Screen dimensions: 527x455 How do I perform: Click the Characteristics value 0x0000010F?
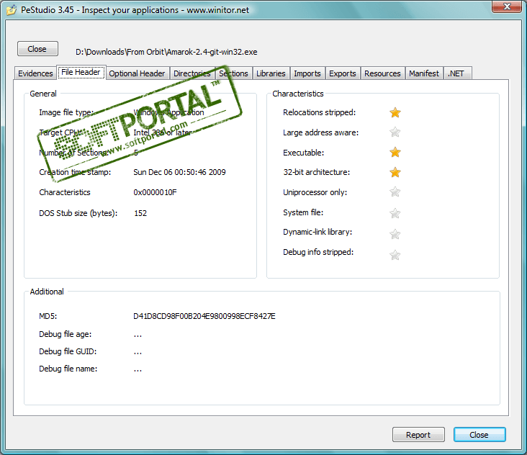[x=155, y=192]
